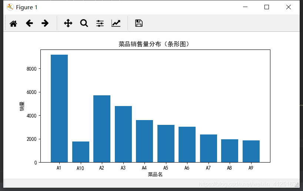Image resolution: width=303 pixels, height=191 pixels.
Task: Click the Figure 1 window title text
Action: (x=27, y=7)
